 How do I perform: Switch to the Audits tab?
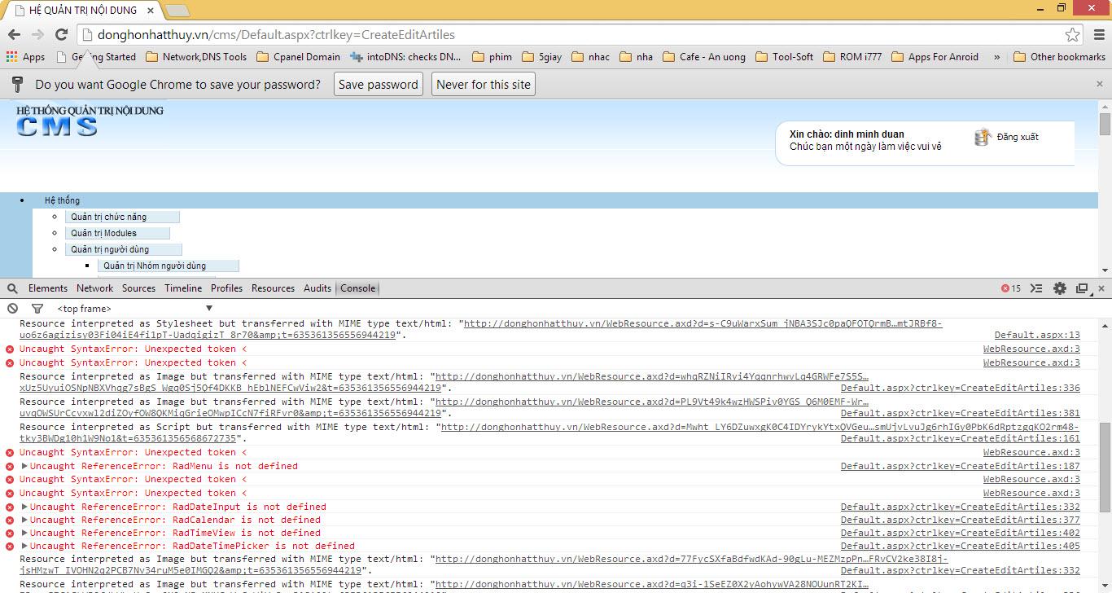(x=317, y=288)
